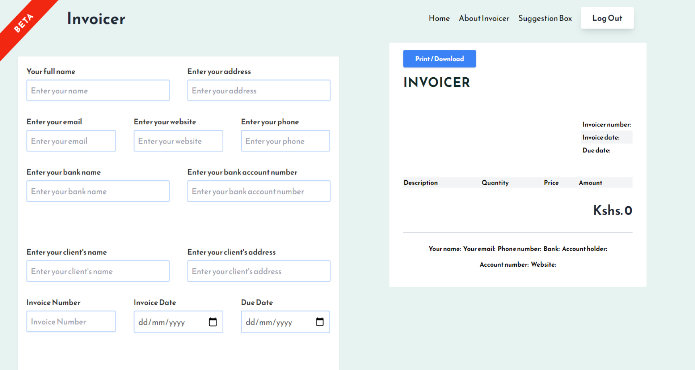
Task: Click the 'Enter your bank account number' label
Action: tap(242, 172)
